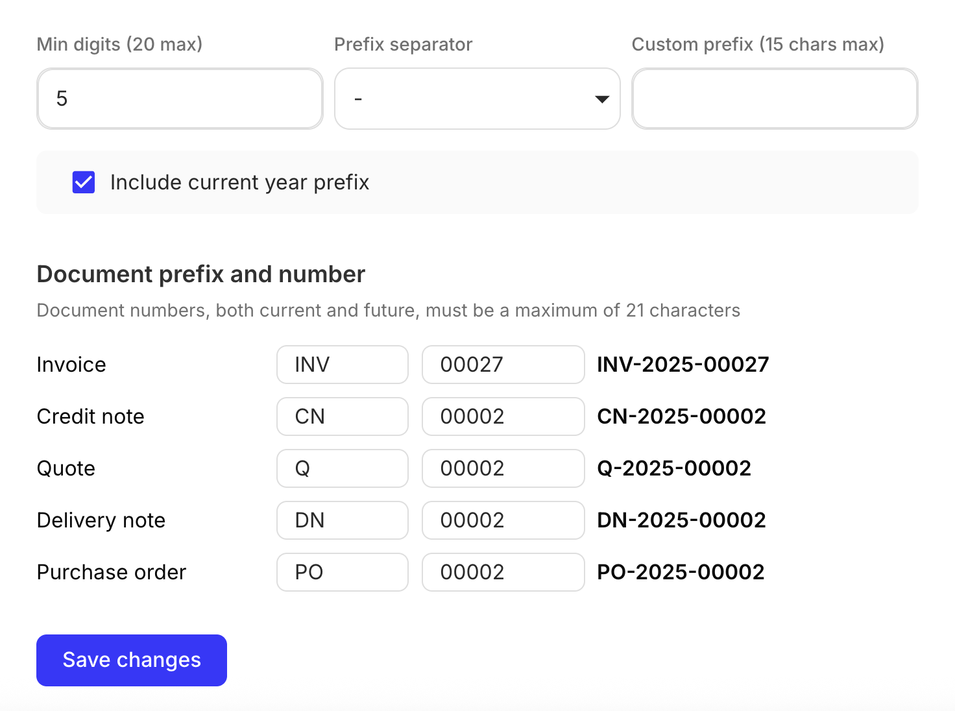Click the Document prefix and number heading

[x=200, y=274]
